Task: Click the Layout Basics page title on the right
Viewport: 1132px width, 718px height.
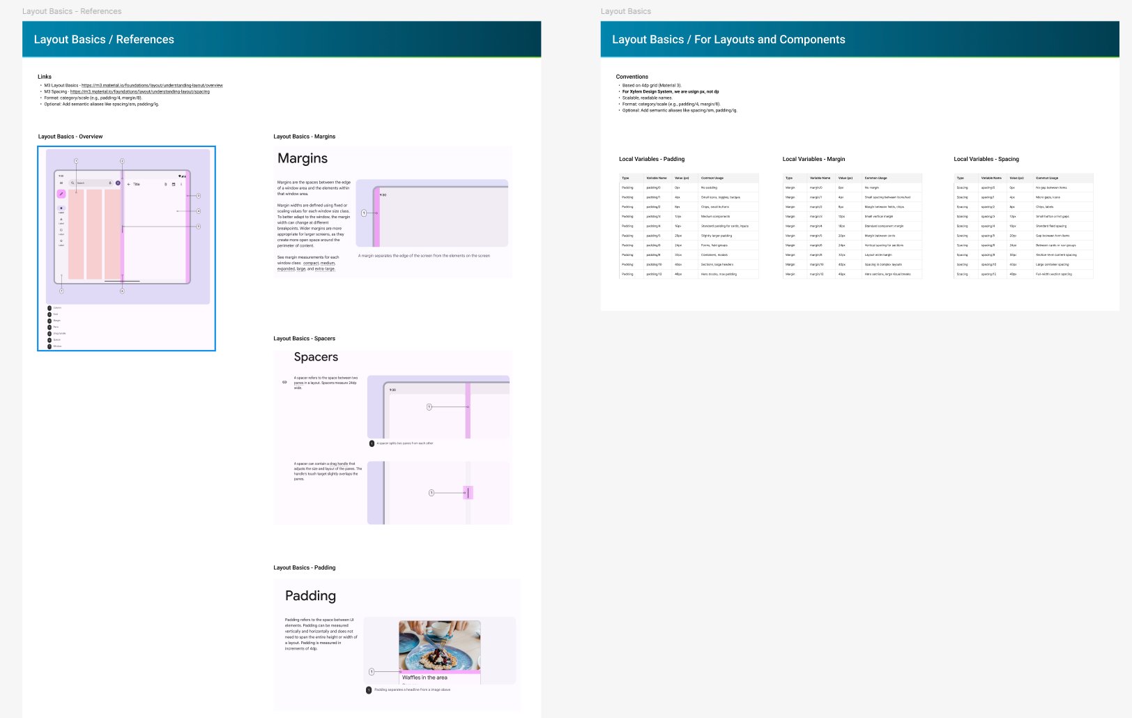Action: tap(625, 11)
